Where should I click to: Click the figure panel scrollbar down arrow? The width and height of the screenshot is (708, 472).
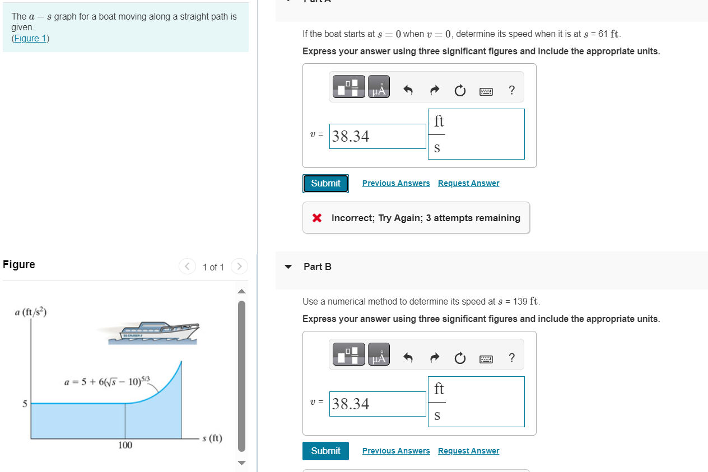(241, 462)
